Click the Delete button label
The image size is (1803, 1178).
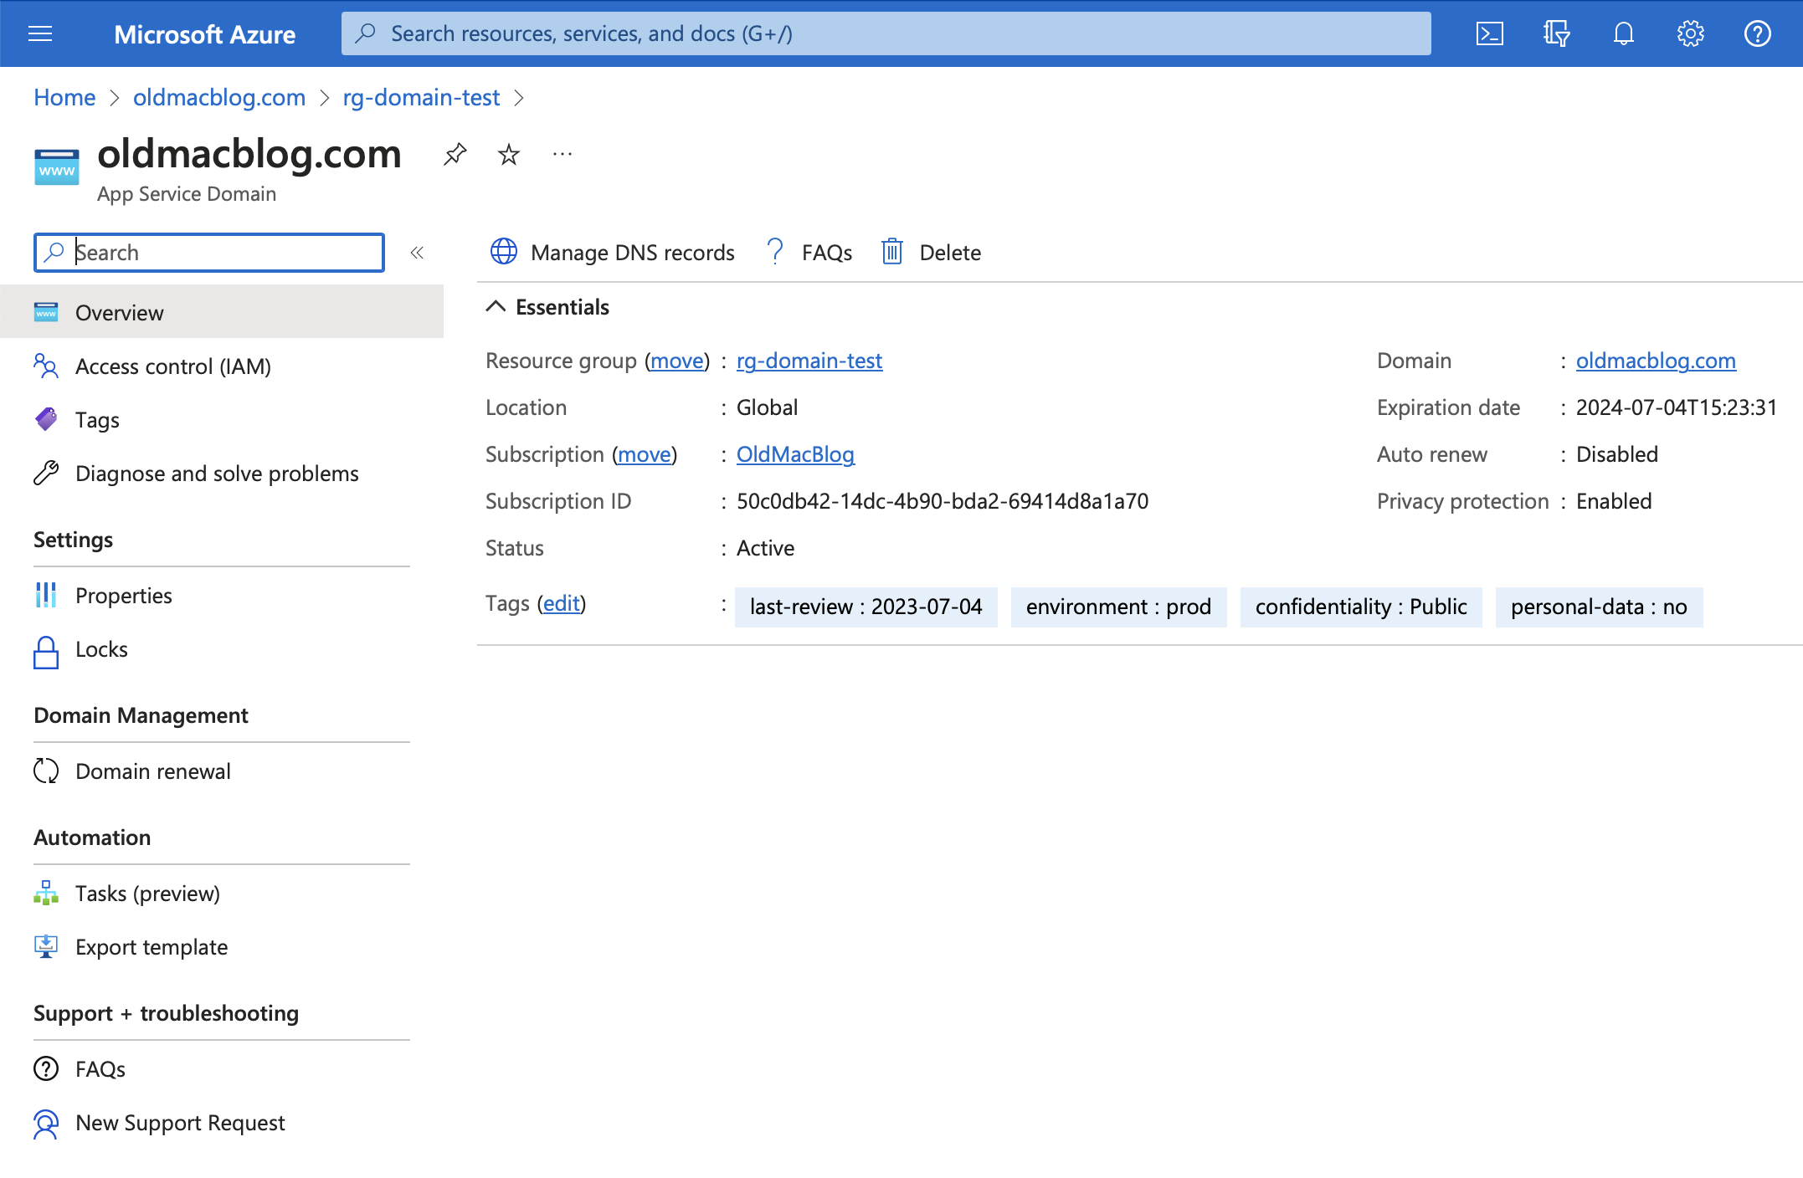(950, 252)
